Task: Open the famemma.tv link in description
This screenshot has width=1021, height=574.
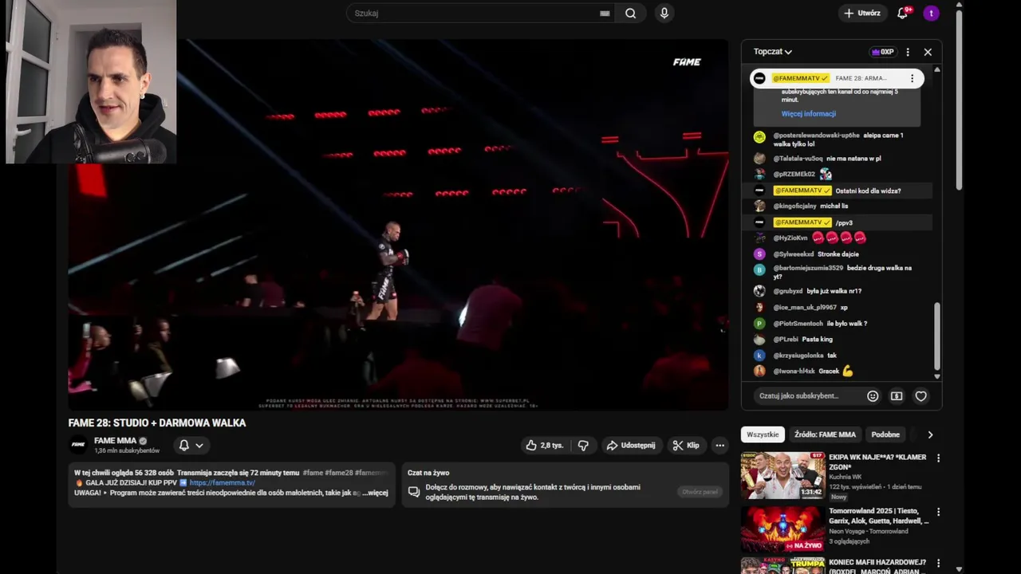Action: tap(222, 483)
